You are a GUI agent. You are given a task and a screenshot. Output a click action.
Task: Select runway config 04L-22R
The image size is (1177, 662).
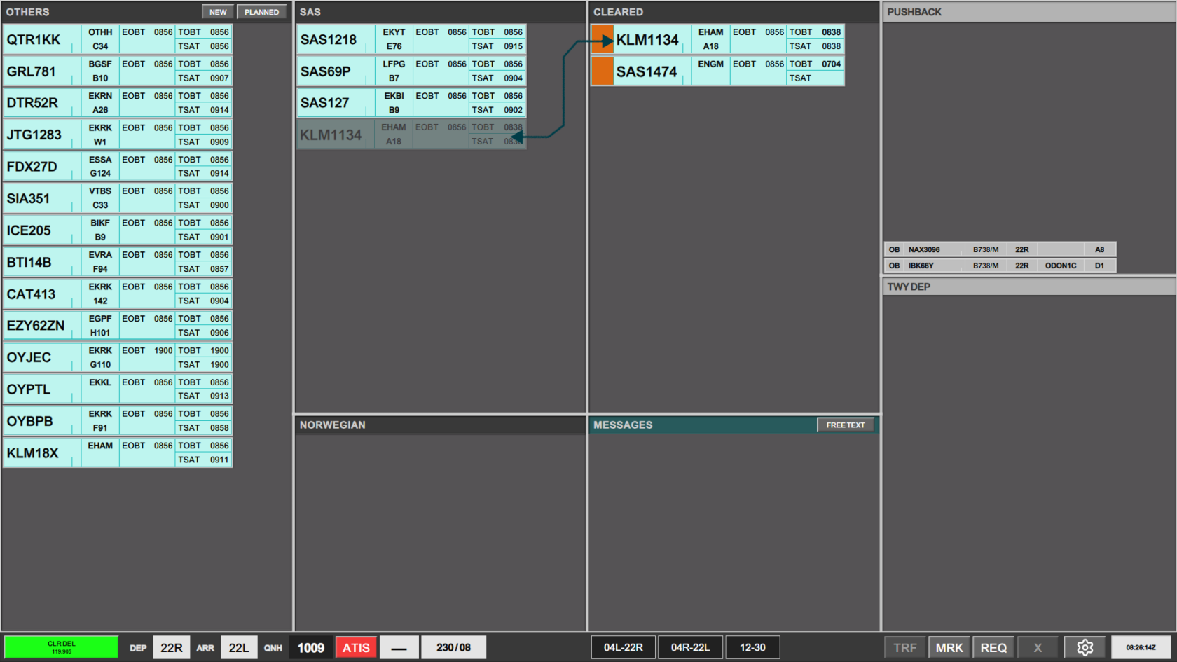click(x=623, y=647)
